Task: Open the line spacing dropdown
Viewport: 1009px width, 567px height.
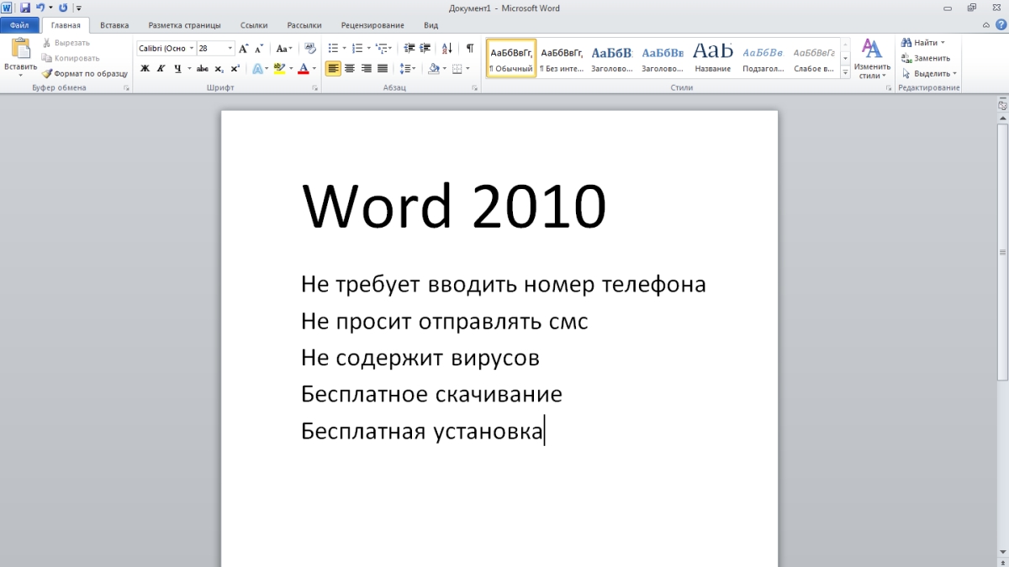Action: (408, 69)
